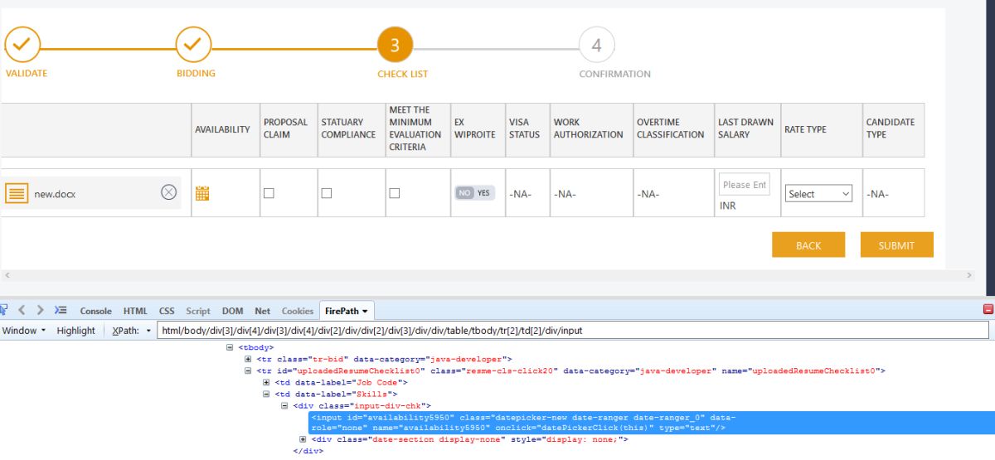Switch to the Cookies tab
Screen dimensions: 995x460
coord(298,311)
